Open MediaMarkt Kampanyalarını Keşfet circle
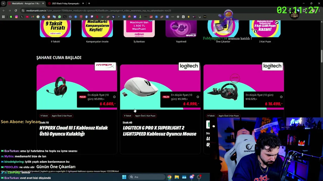 [x=97, y=29]
